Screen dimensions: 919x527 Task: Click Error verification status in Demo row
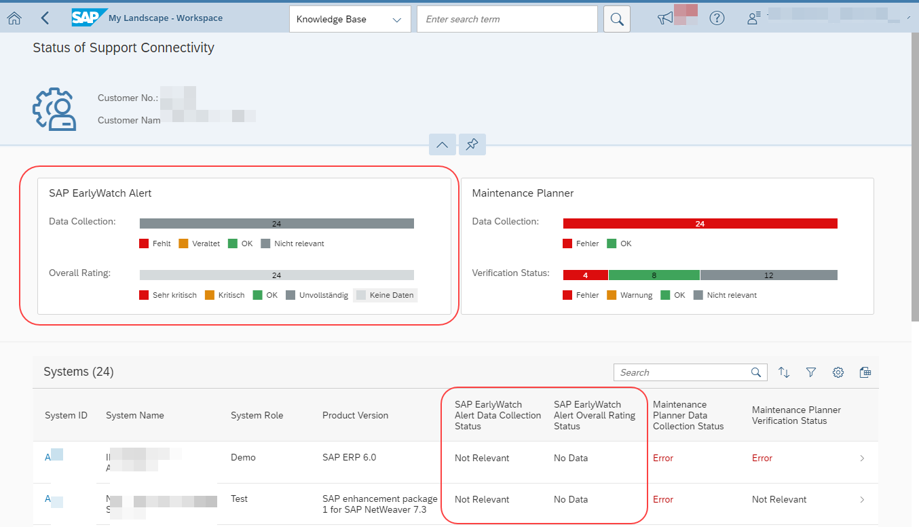[x=762, y=458]
